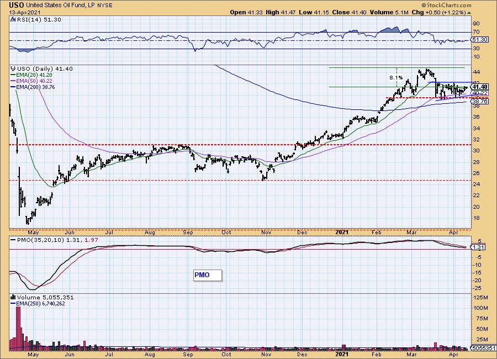Click the USO ticker symbol title
The height and width of the screenshot is (359, 497).
pos(17,5)
